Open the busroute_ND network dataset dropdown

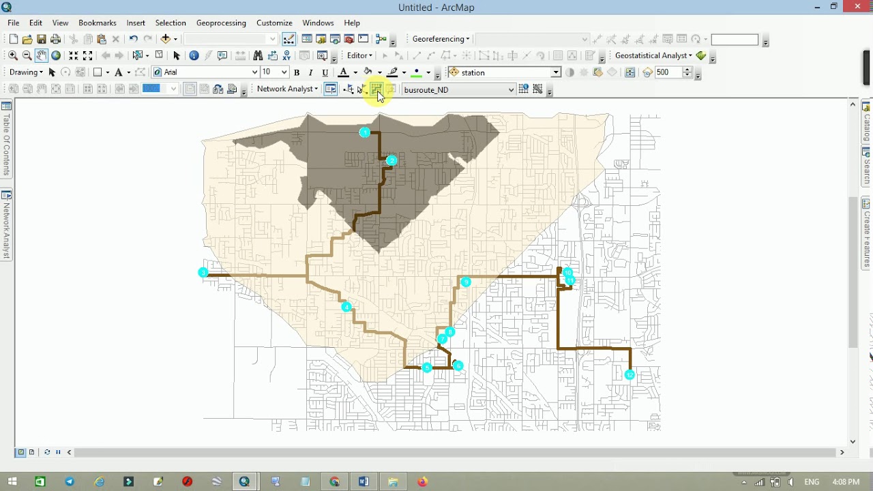click(x=511, y=89)
